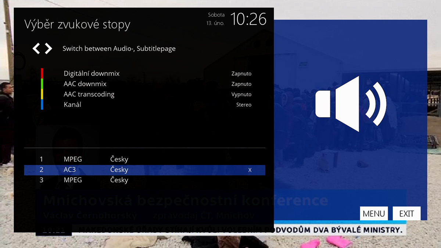Click the X marker on the AC3 track
The image size is (441, 248).
click(250, 170)
